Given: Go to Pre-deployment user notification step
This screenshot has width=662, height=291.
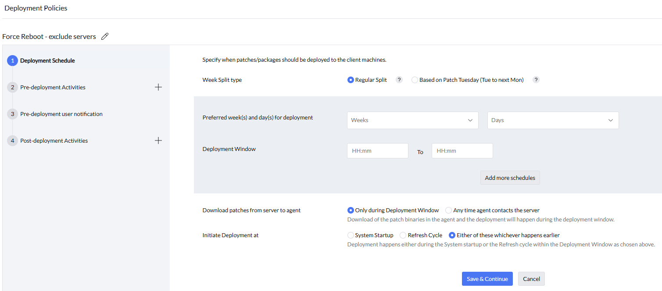Looking at the screenshot, I should click(61, 114).
